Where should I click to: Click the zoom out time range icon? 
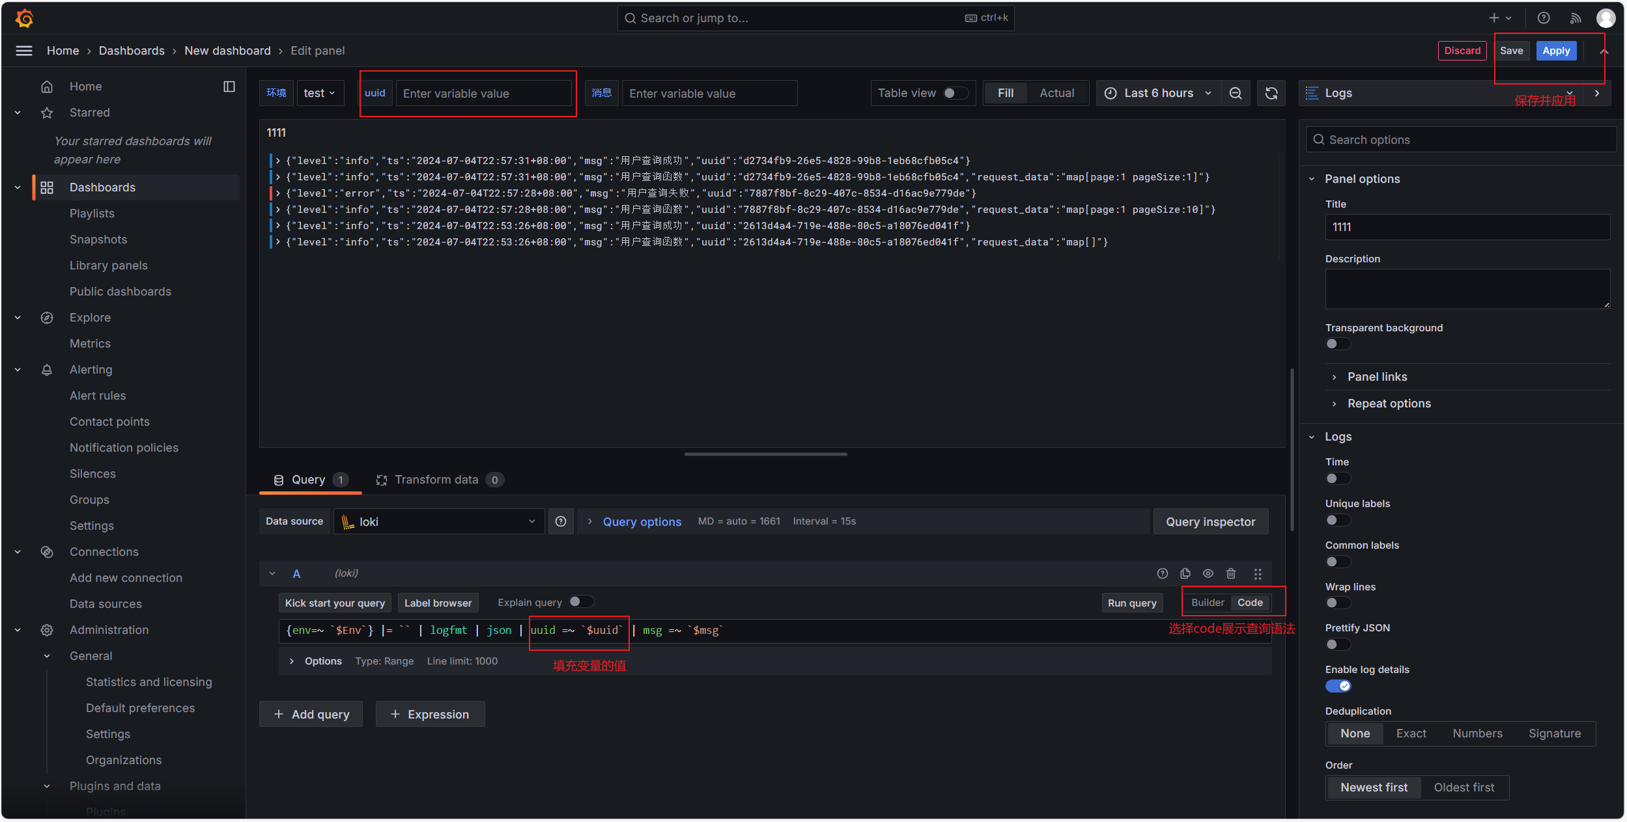point(1236,93)
